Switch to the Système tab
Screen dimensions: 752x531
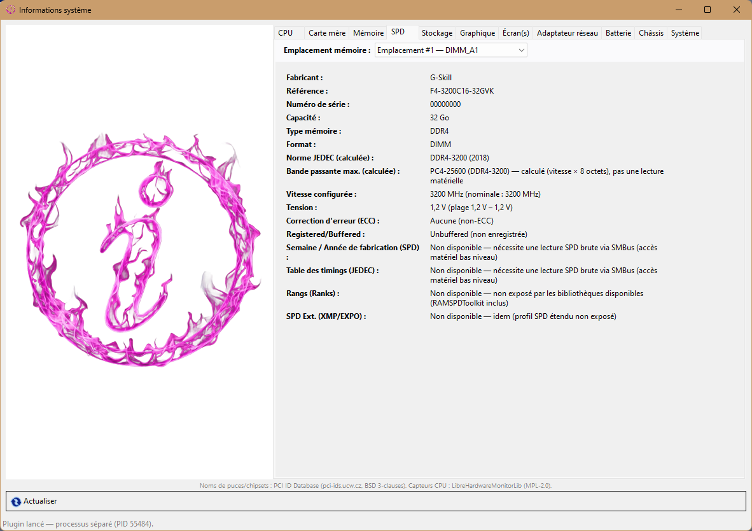[x=685, y=32]
